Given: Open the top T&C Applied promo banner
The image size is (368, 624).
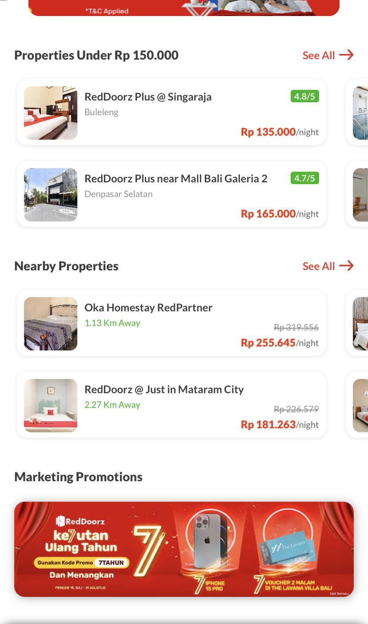Looking at the screenshot, I should click(184, 8).
